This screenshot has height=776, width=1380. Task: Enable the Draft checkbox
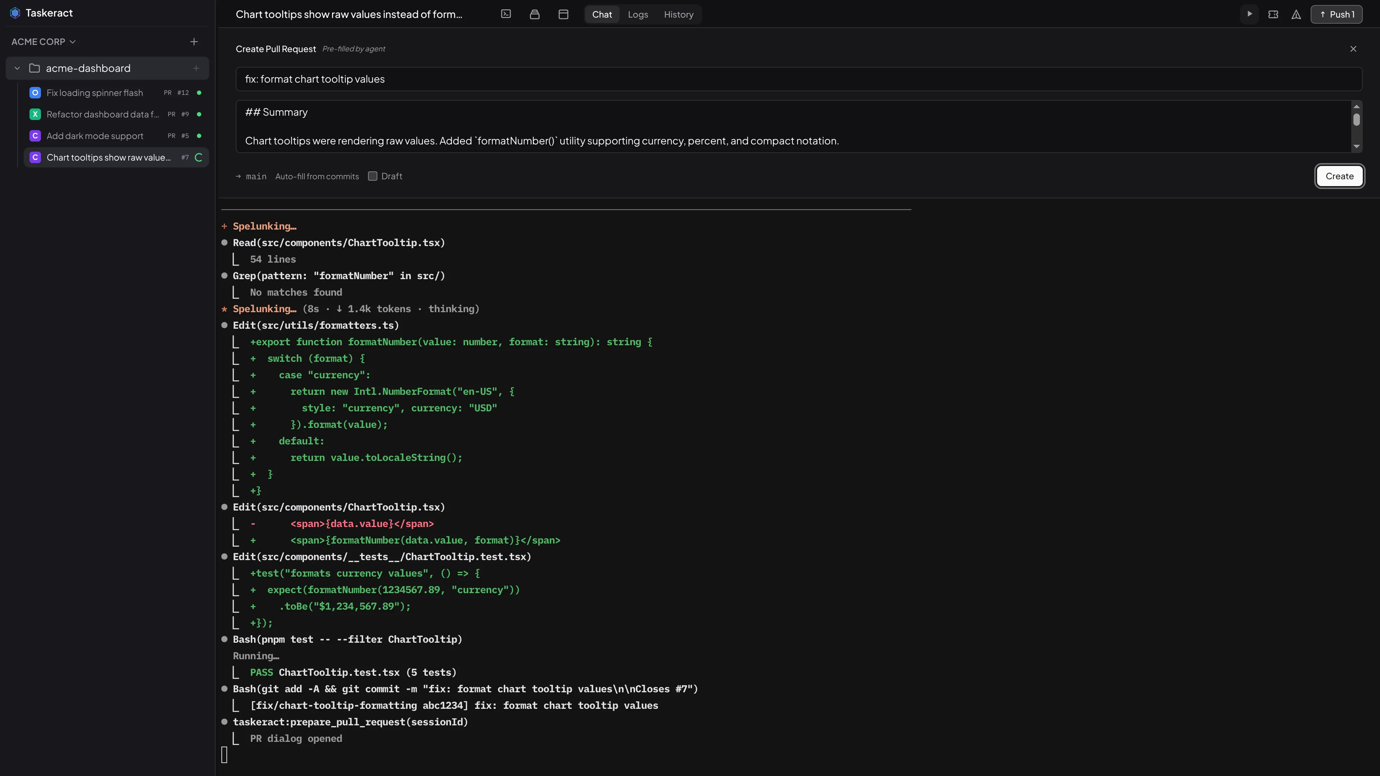point(373,176)
